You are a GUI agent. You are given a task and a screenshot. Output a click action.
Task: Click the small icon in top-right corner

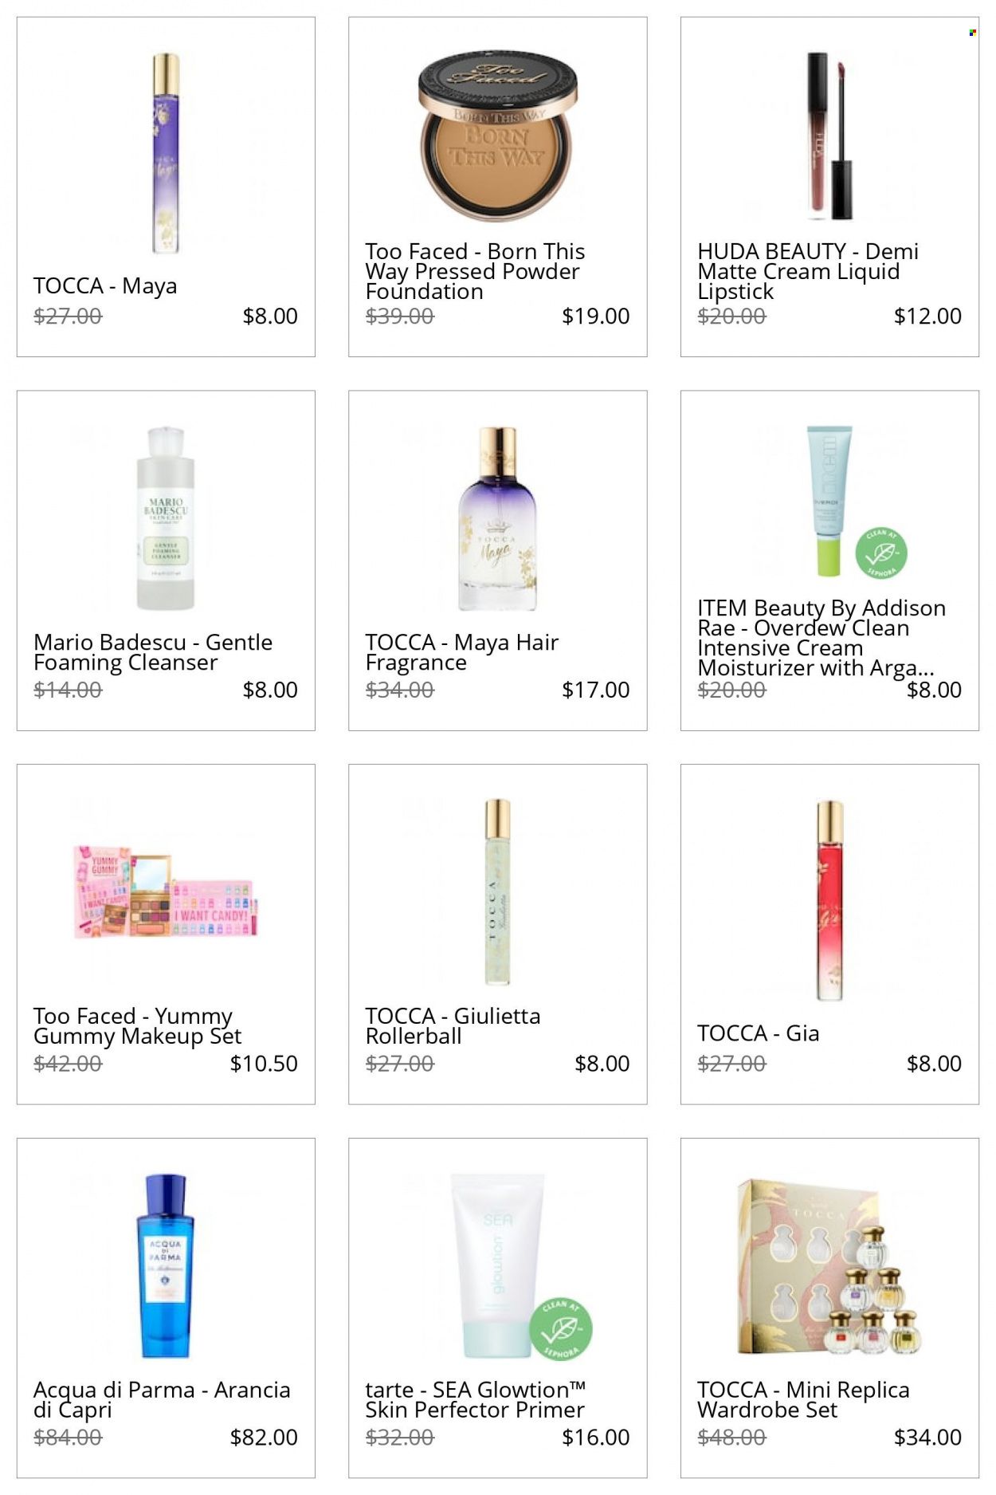pos(972,33)
